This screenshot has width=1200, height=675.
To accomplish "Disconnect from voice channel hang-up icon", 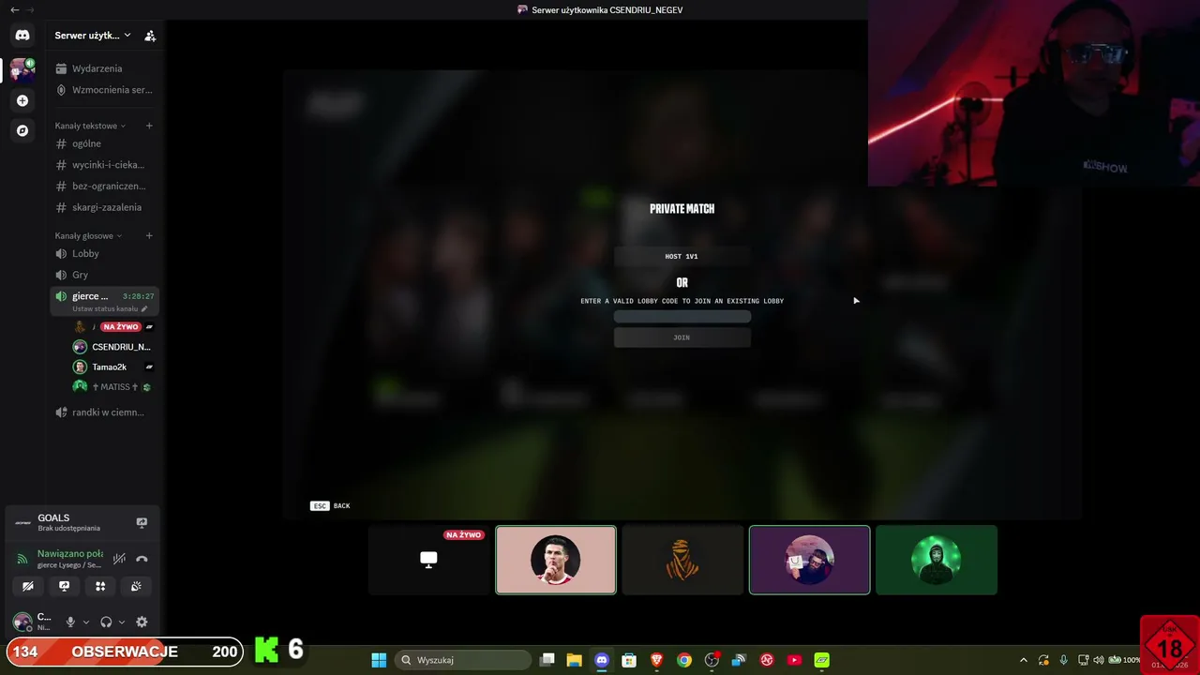I will [x=142, y=559].
